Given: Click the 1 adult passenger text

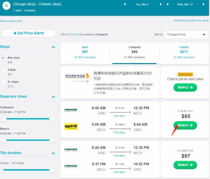Looking at the screenshot, I should pyautogui.click(x=17, y=11).
